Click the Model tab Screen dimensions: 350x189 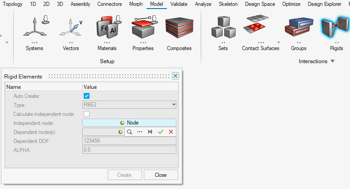[x=156, y=4]
